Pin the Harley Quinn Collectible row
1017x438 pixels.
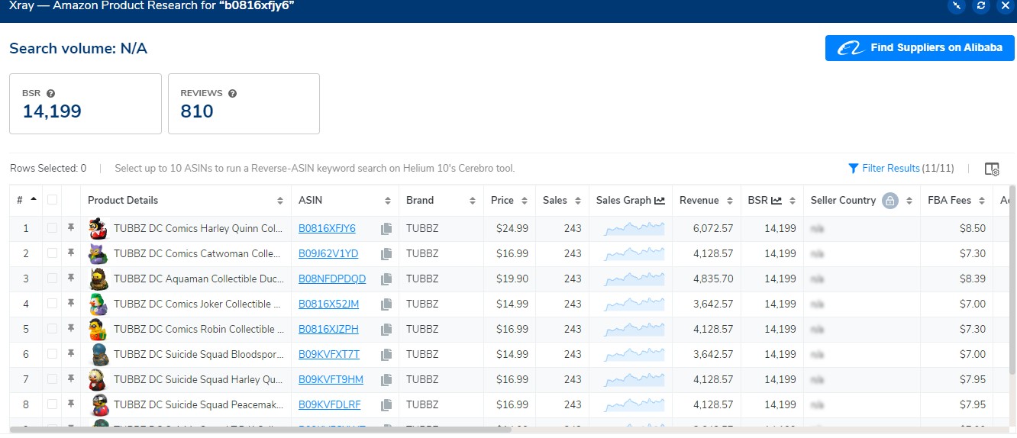[x=71, y=227]
